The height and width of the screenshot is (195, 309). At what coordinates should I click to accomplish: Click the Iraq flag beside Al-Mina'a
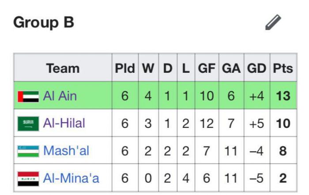point(28,179)
